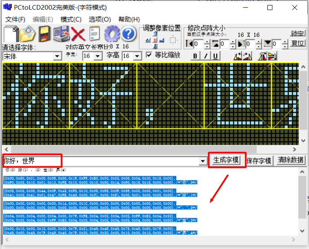Open a file with the folder icon
Image resolution: width=309 pixels, height=249 pixels.
click(x=28, y=34)
